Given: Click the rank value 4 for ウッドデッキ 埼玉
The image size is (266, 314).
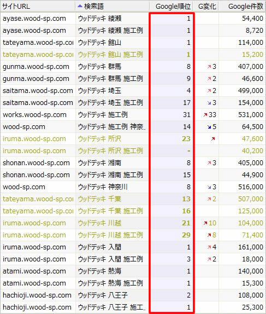Looking at the screenshot, I should click(x=188, y=90).
